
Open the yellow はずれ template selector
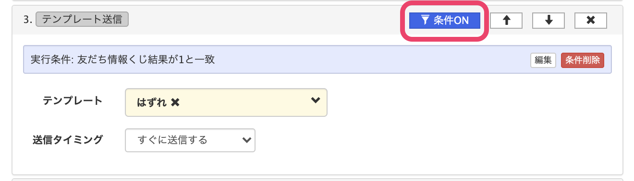pos(226,102)
